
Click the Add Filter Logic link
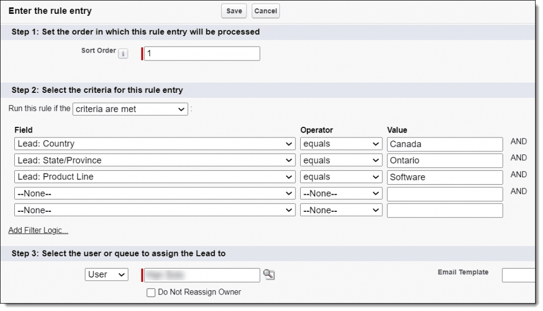coord(38,230)
